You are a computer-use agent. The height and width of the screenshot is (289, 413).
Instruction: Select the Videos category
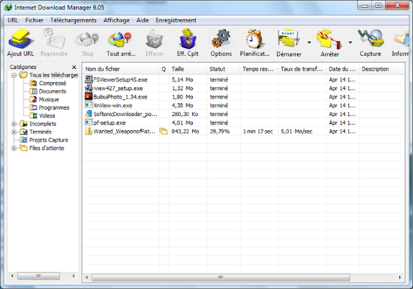point(47,115)
